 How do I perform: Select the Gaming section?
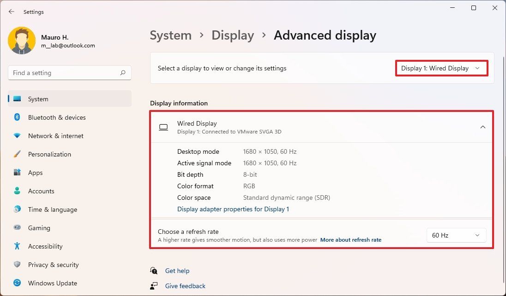[x=39, y=228]
